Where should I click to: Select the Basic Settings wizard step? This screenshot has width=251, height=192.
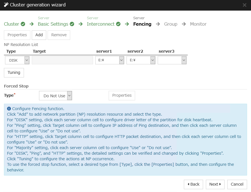click(x=53, y=24)
